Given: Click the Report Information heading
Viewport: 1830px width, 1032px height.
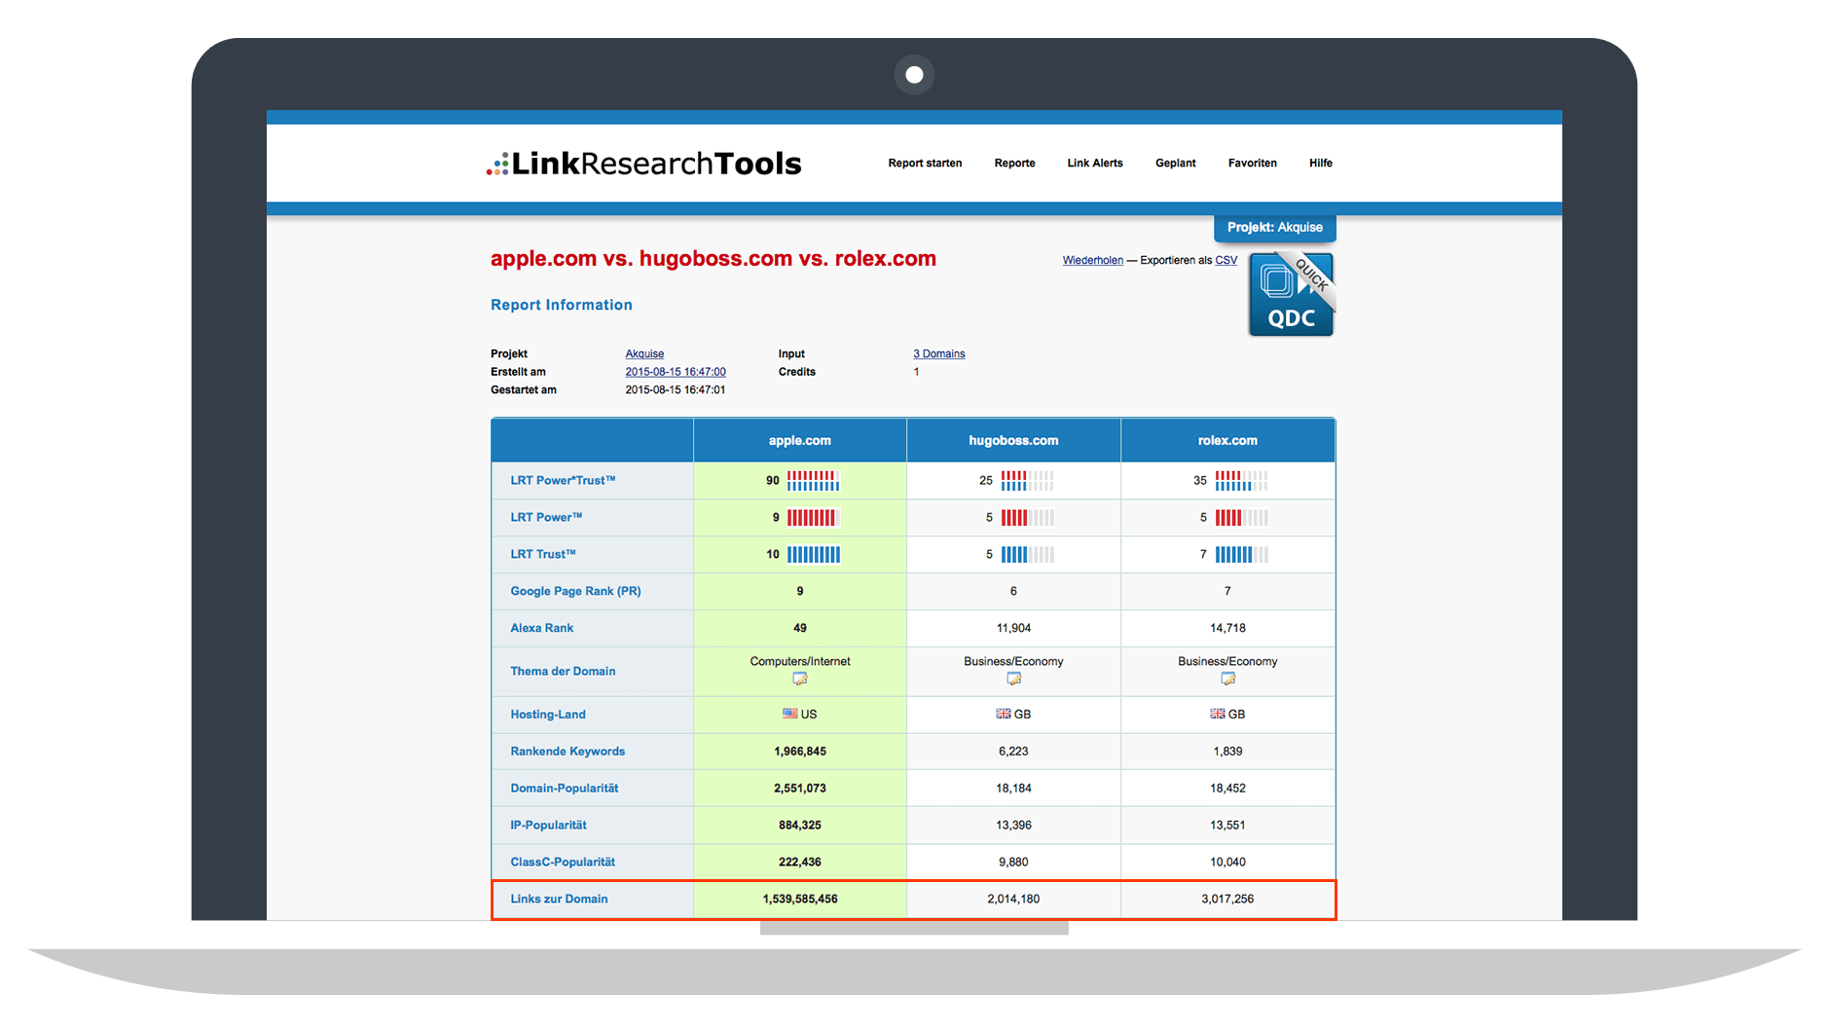Looking at the screenshot, I should point(562,306).
